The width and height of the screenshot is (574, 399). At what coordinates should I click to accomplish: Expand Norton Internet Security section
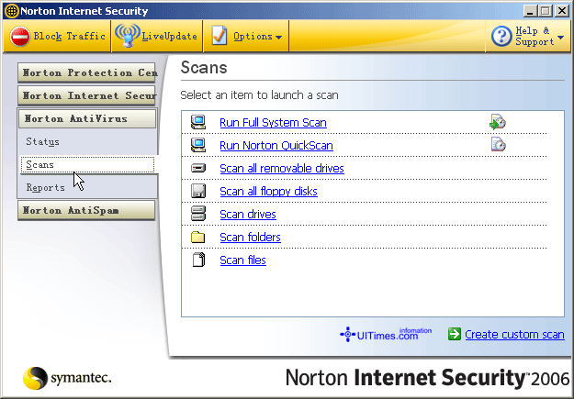pyautogui.click(x=86, y=95)
